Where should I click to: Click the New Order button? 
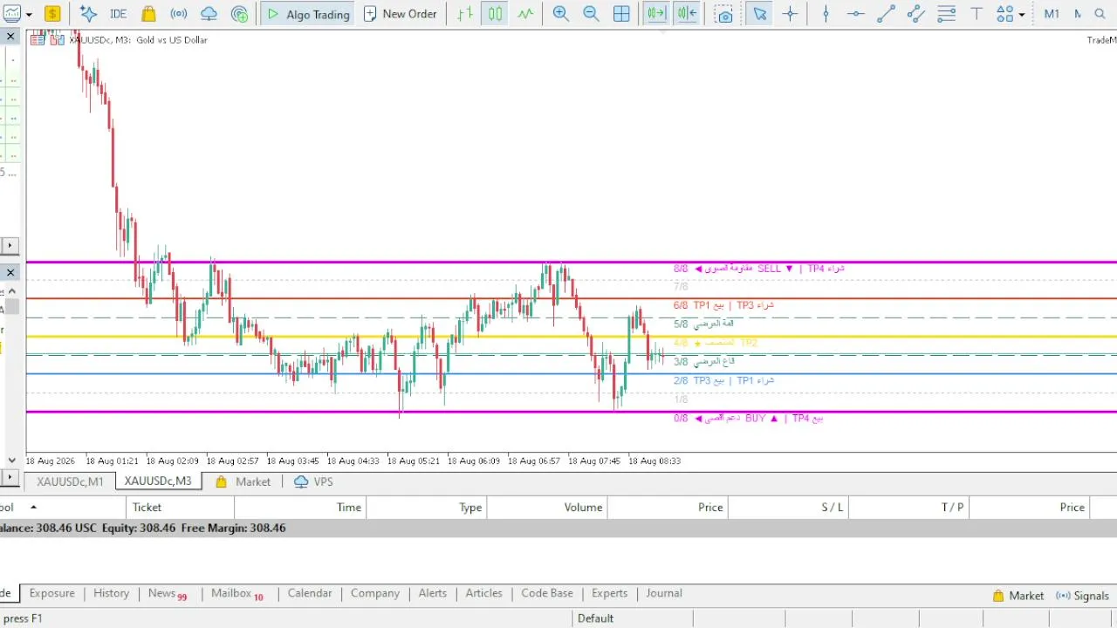tap(401, 14)
